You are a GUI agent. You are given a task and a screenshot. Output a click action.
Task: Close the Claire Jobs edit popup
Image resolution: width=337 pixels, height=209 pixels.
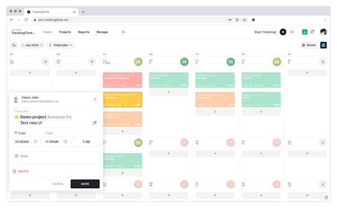[95, 99]
